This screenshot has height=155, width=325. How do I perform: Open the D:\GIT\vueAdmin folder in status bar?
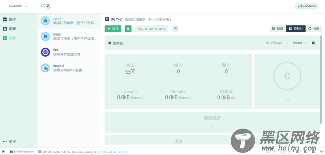[x=22, y=151]
